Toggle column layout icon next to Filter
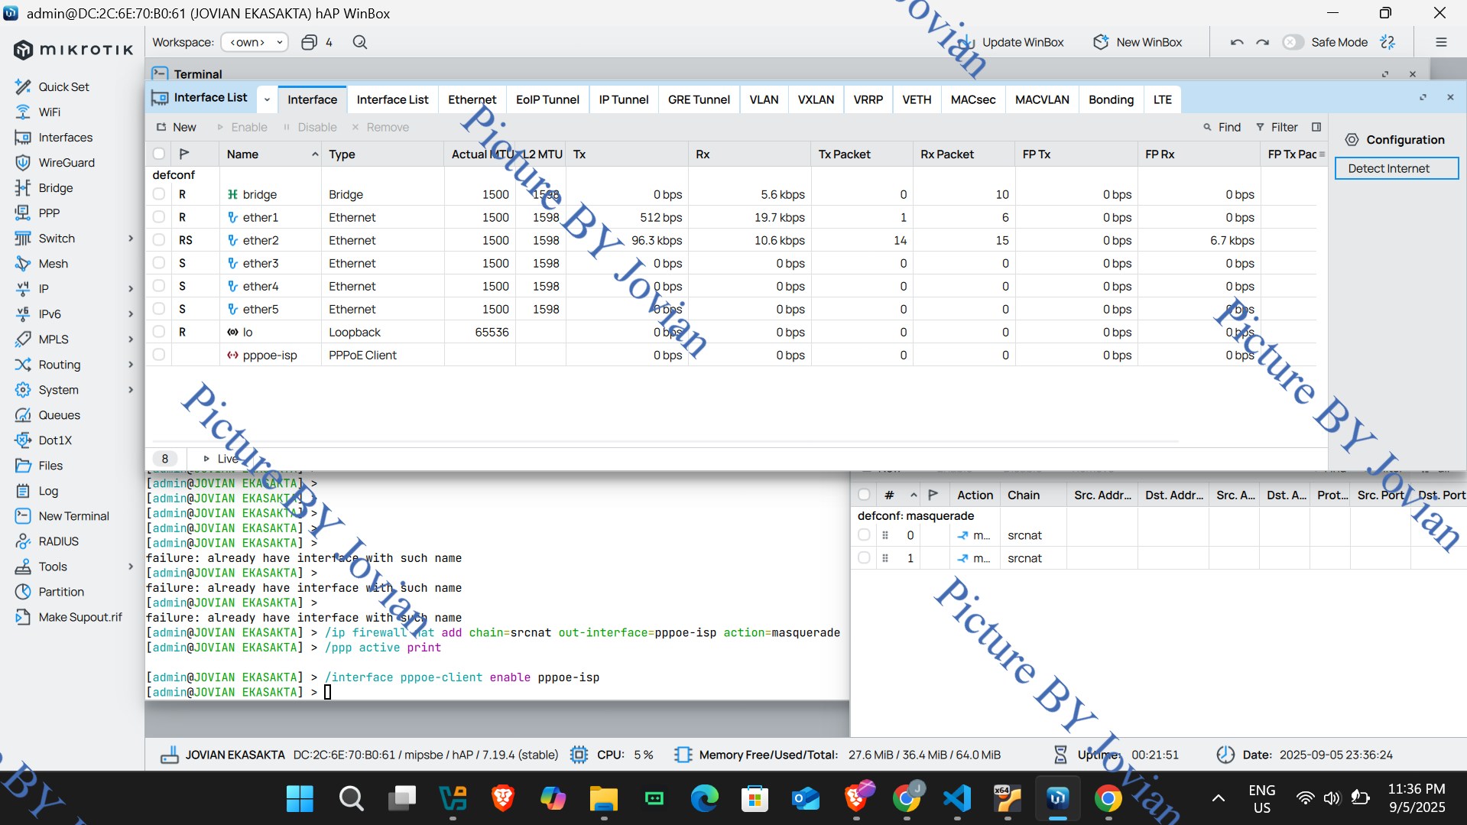The image size is (1467, 825). pos(1316,127)
